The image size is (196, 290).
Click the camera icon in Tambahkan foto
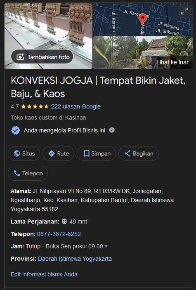20,57
